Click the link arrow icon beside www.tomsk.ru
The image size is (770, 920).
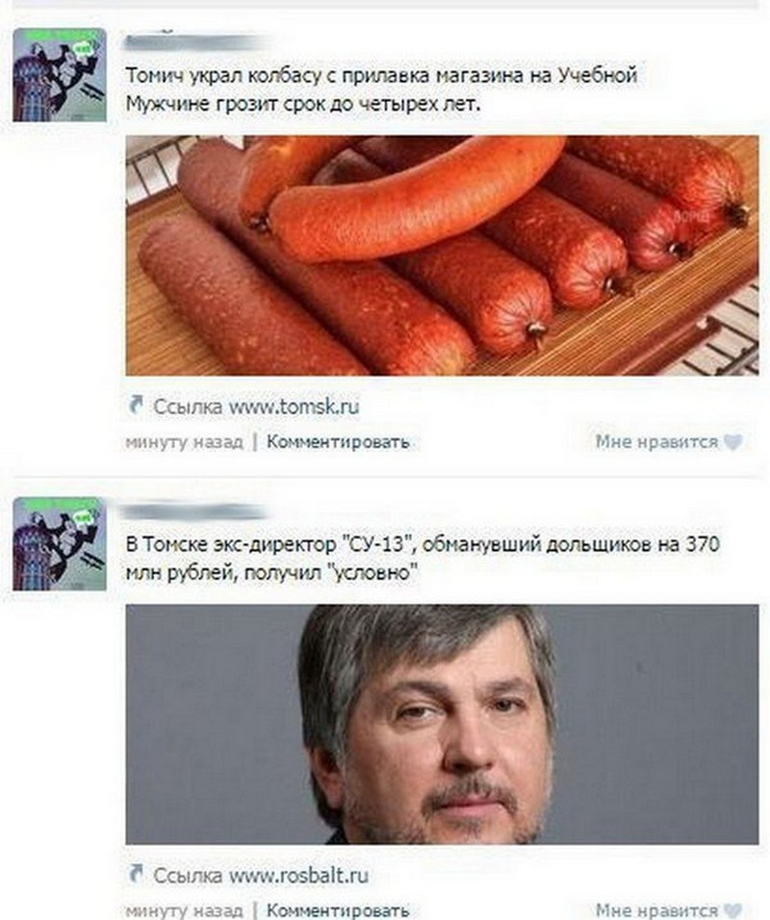tap(136, 405)
